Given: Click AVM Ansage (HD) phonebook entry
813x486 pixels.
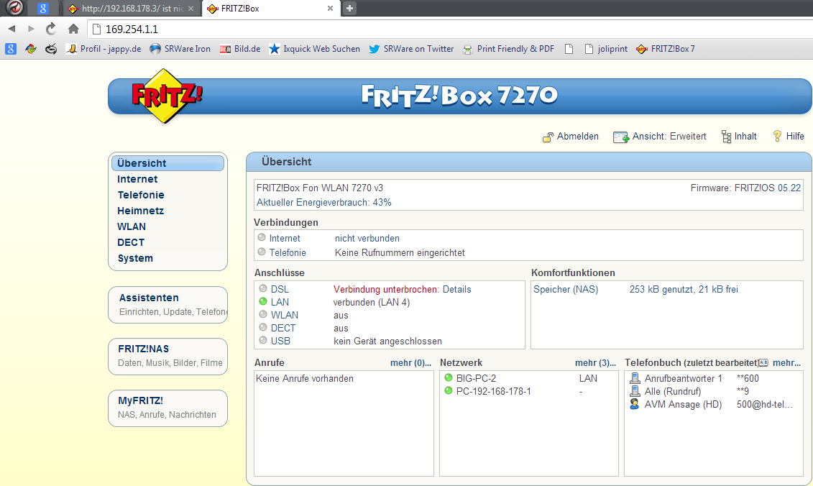Looking at the screenshot, I should (683, 405).
